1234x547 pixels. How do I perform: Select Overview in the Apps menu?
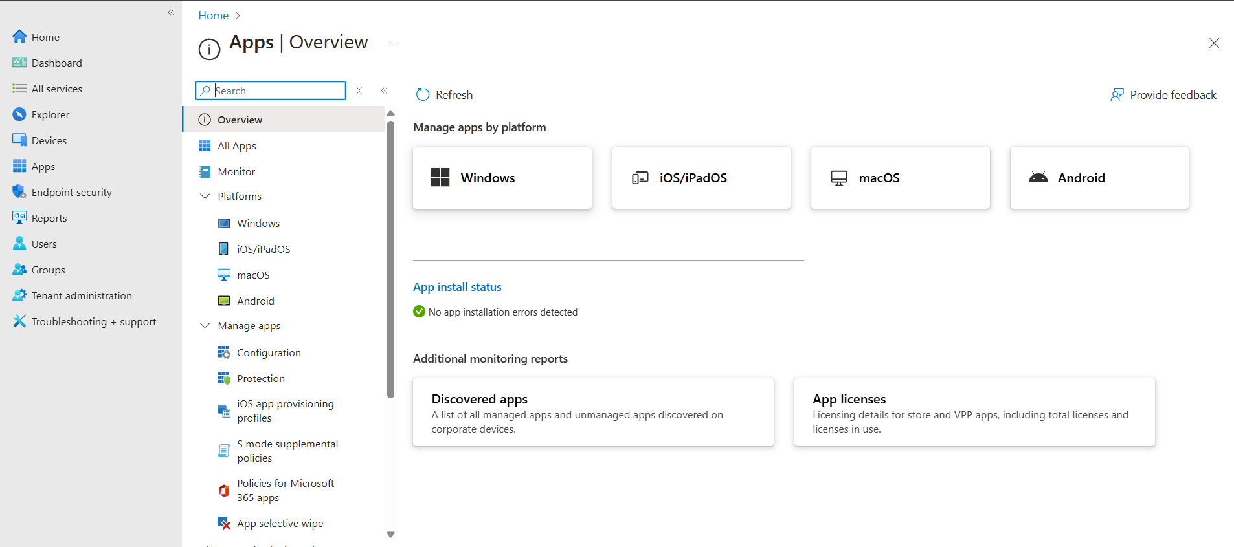[x=284, y=120]
